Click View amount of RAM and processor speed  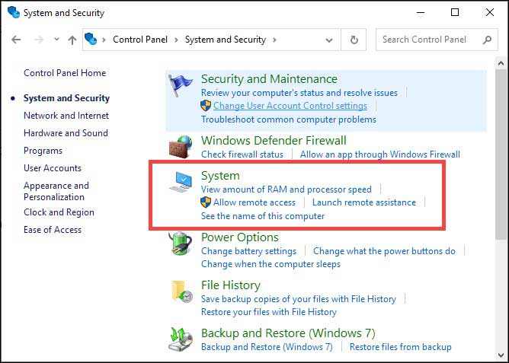click(286, 189)
